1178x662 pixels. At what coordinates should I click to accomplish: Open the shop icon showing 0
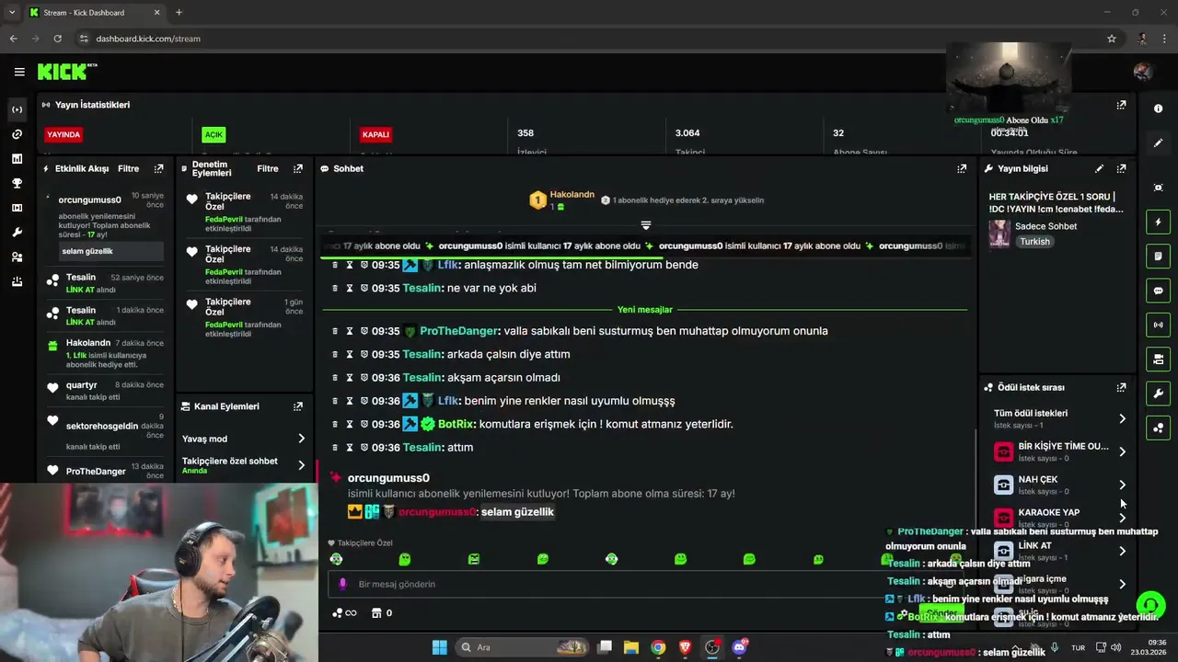(x=382, y=613)
